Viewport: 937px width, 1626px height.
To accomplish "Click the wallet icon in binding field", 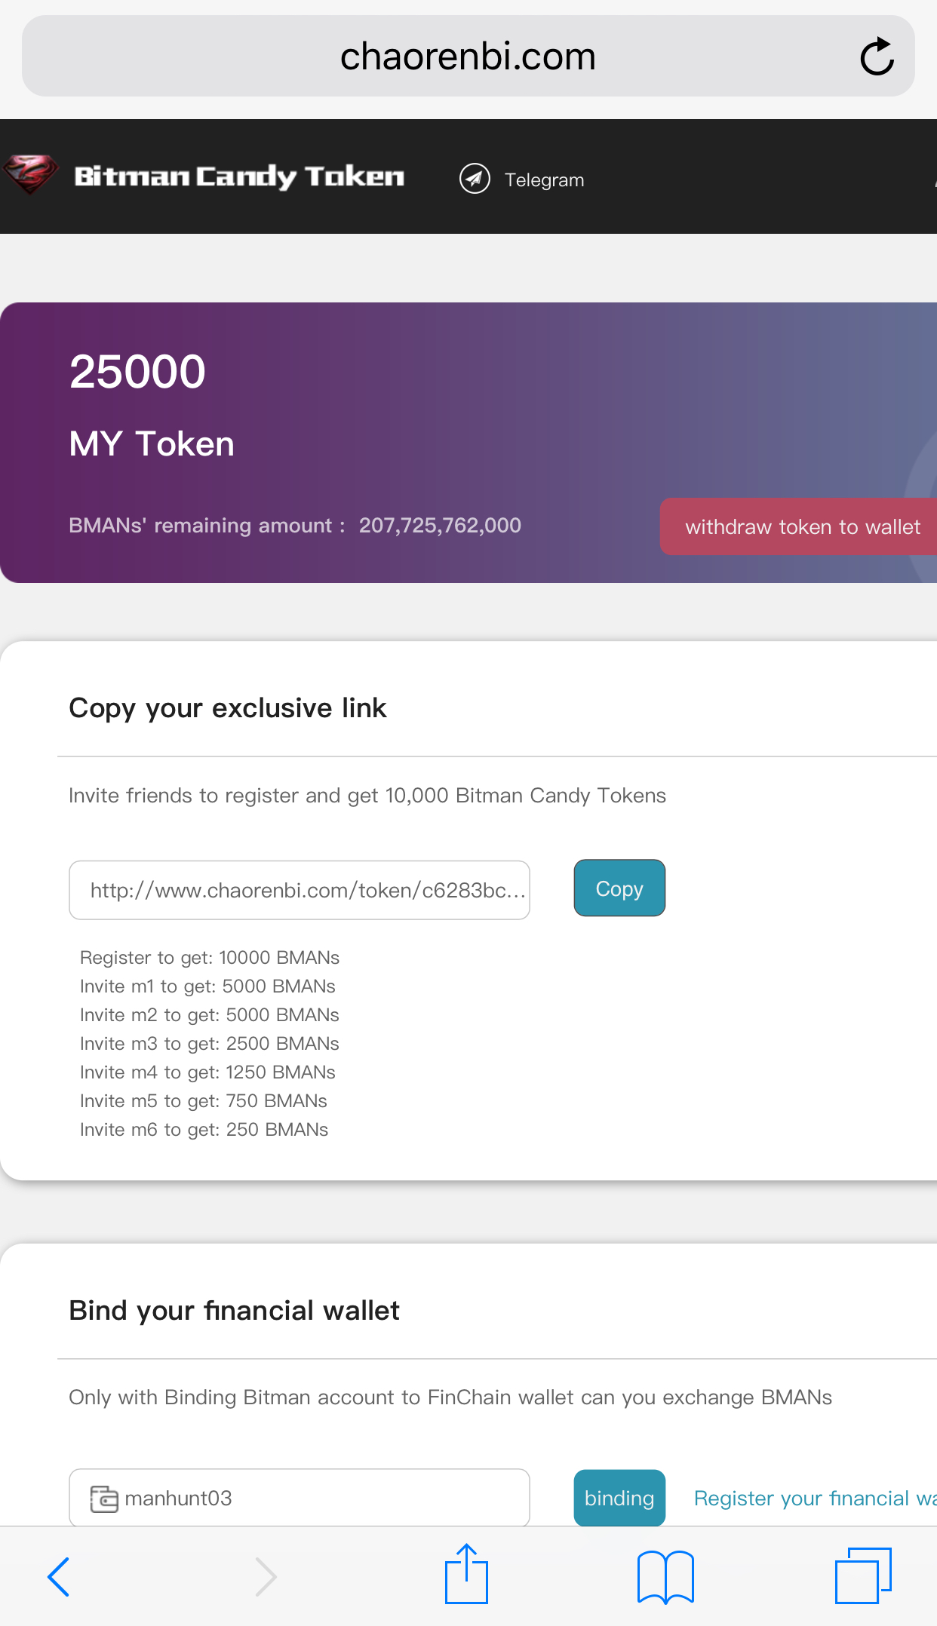I will [104, 1499].
